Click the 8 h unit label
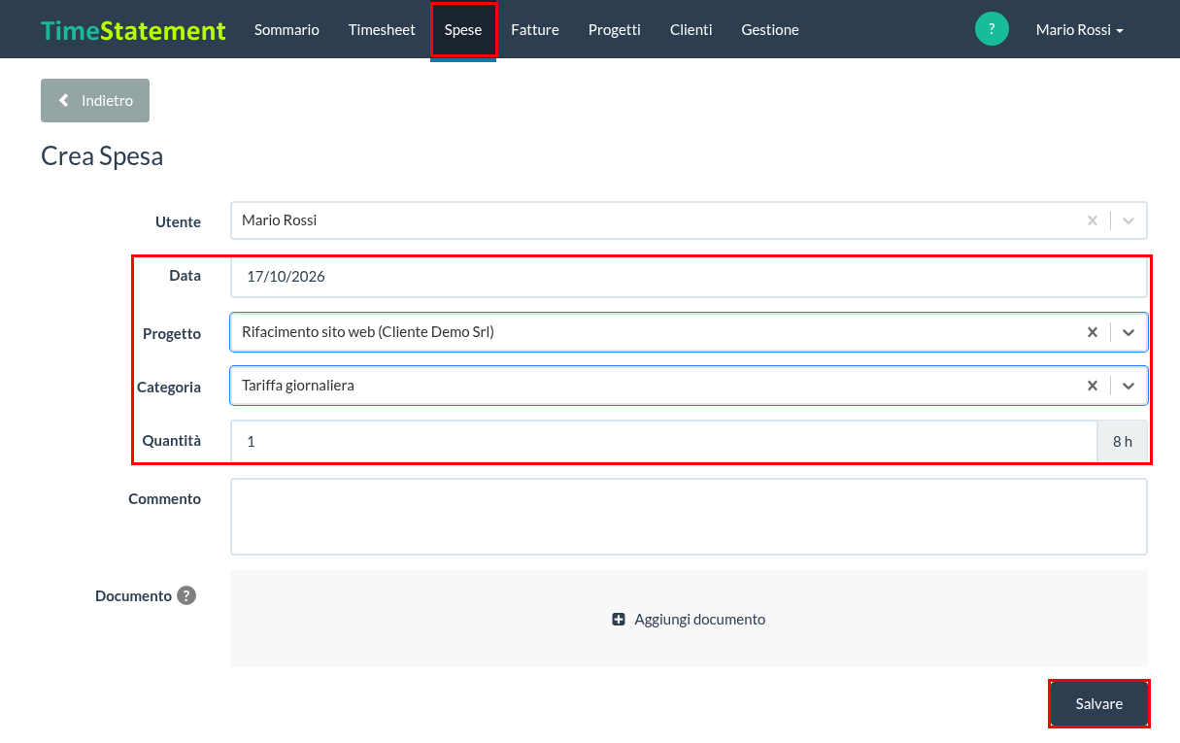Screen dimensions: 1180x743 tap(1123, 442)
